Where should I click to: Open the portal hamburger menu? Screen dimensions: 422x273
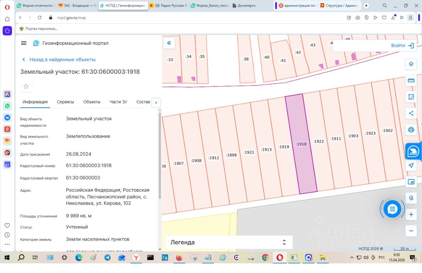click(x=23, y=43)
